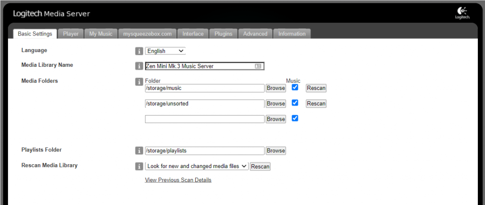Click the Music column header
Image resolution: width=485 pixels, height=205 pixels.
pos(293,81)
